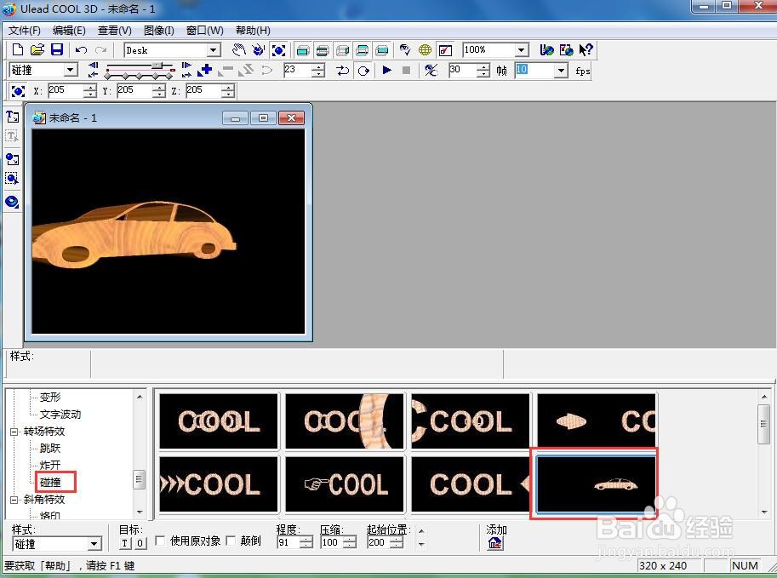Open a file via the folder icon
The height and width of the screenshot is (578, 777).
[x=37, y=49]
